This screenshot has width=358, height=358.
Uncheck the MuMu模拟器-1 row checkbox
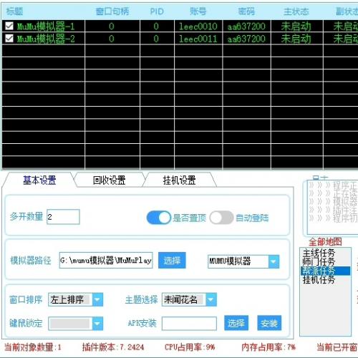[9, 26]
